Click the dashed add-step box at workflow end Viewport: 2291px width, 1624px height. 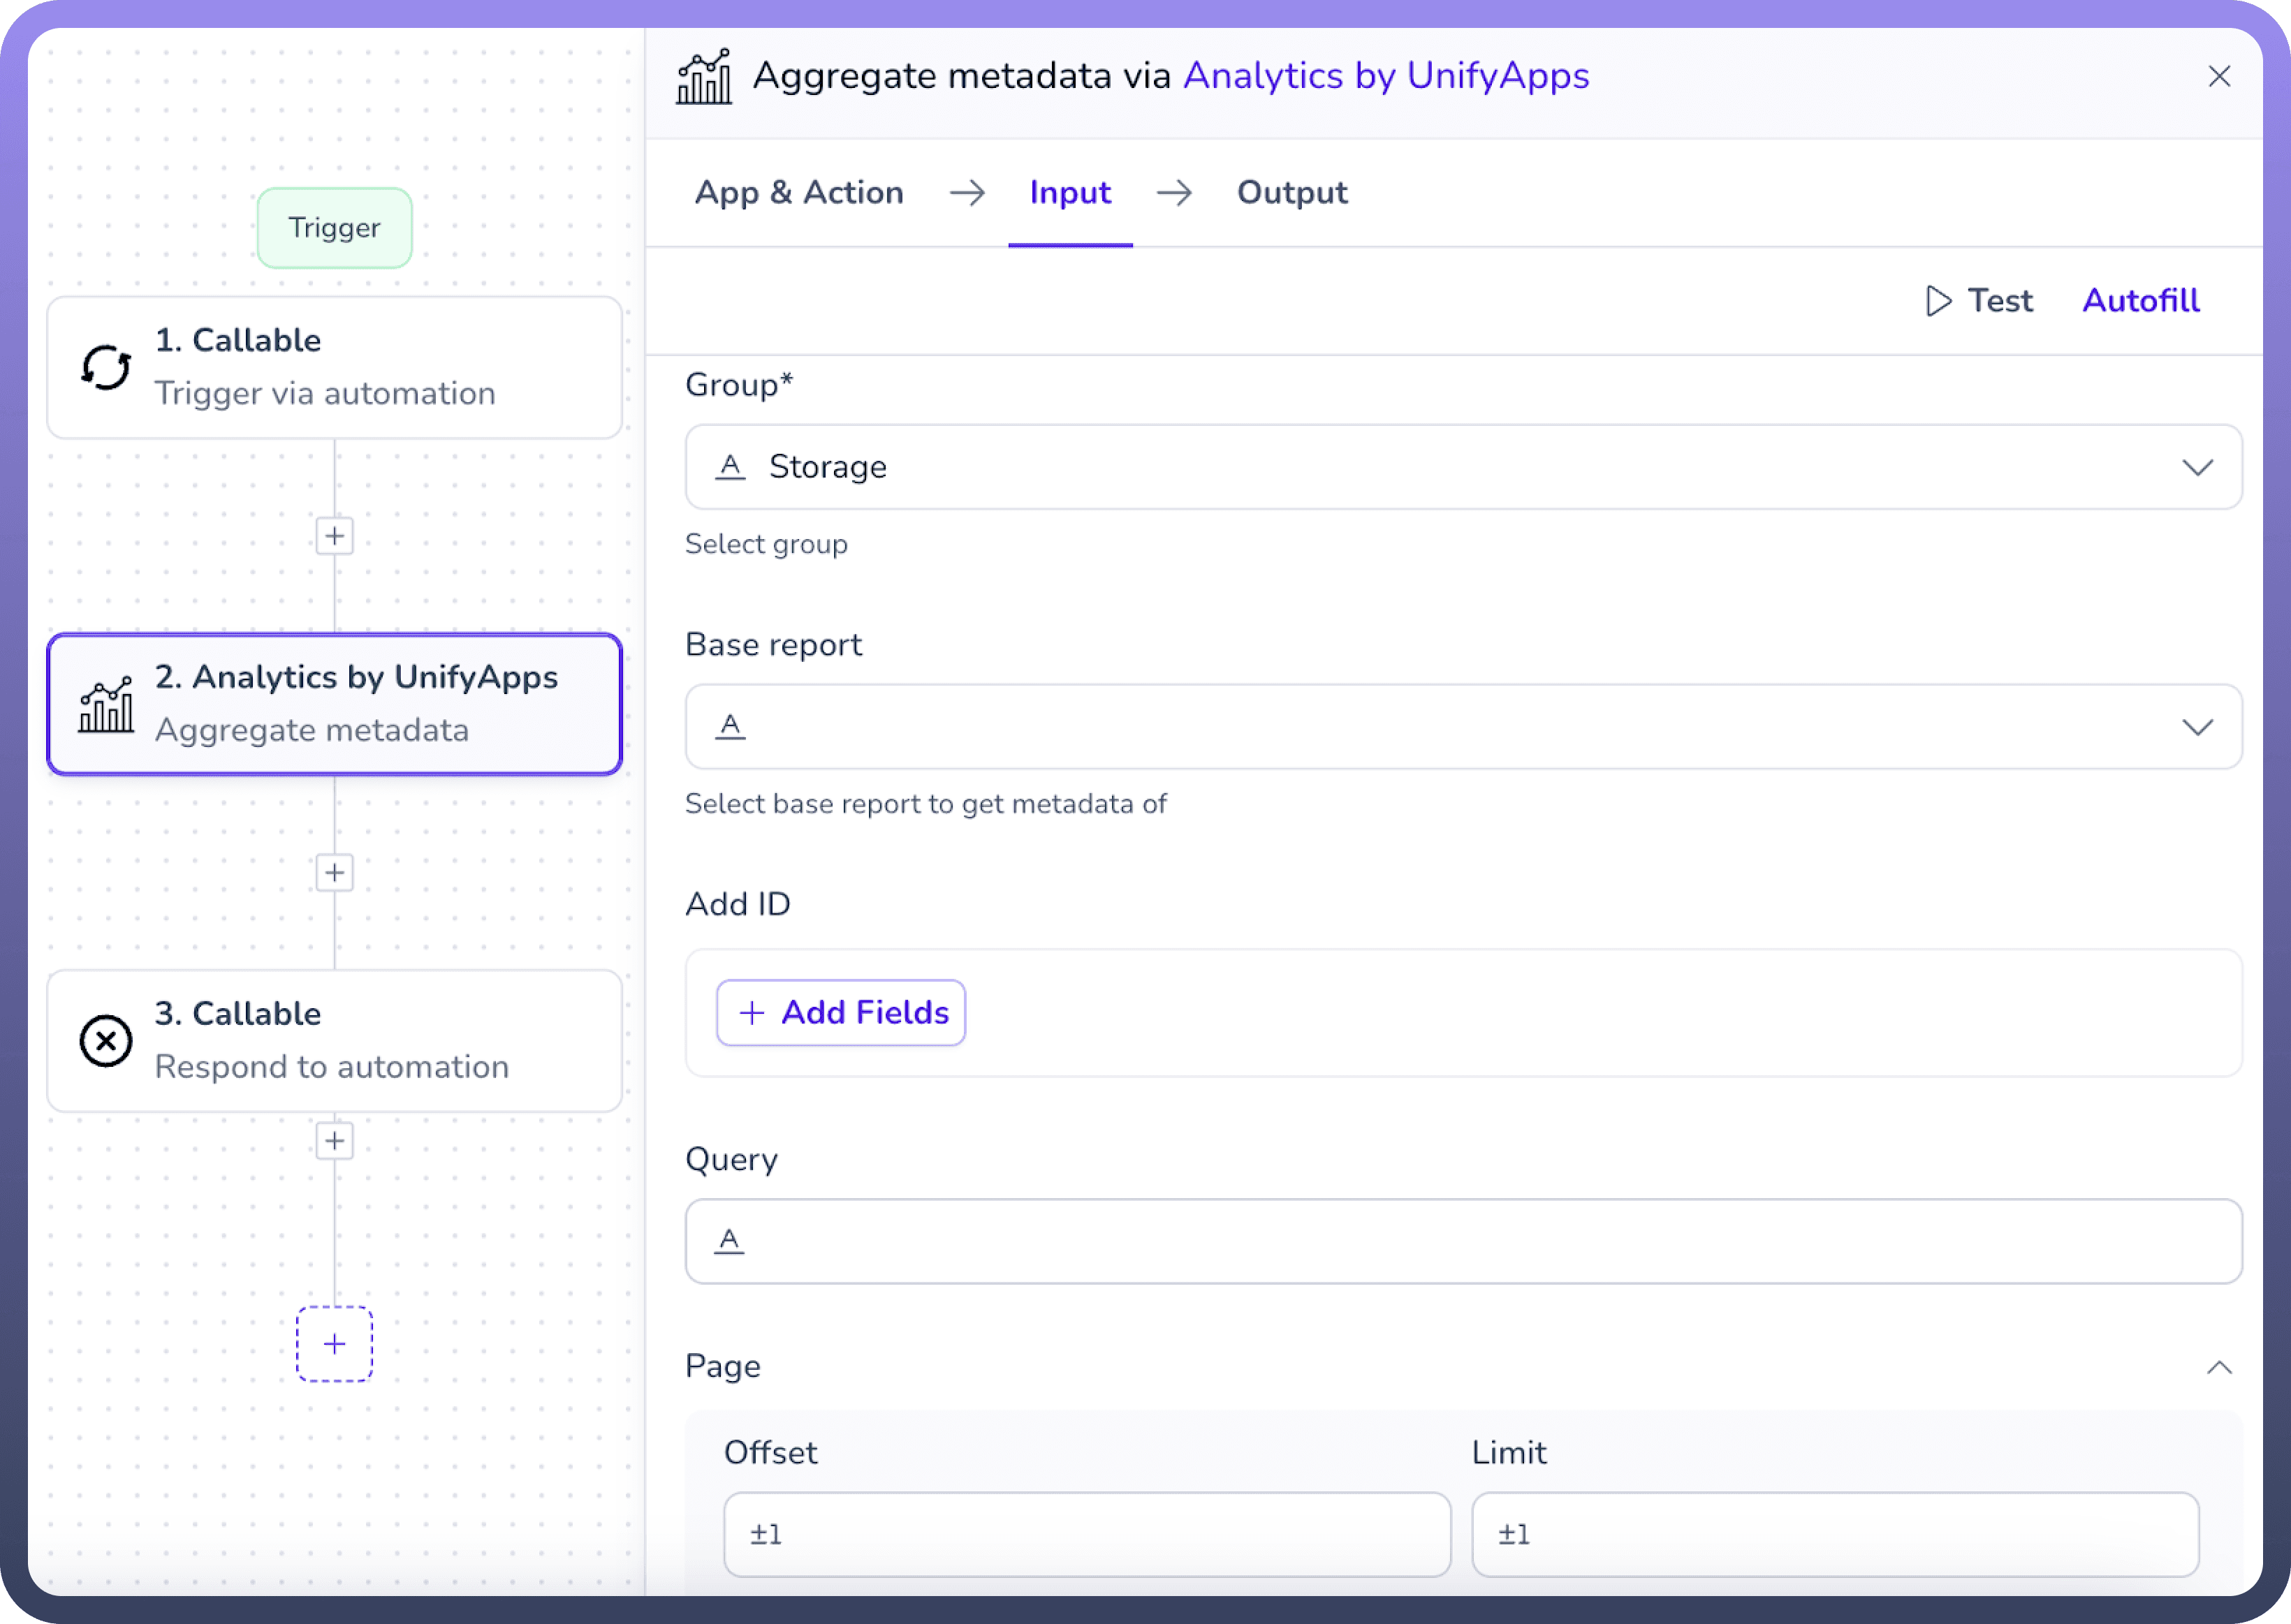click(x=334, y=1344)
